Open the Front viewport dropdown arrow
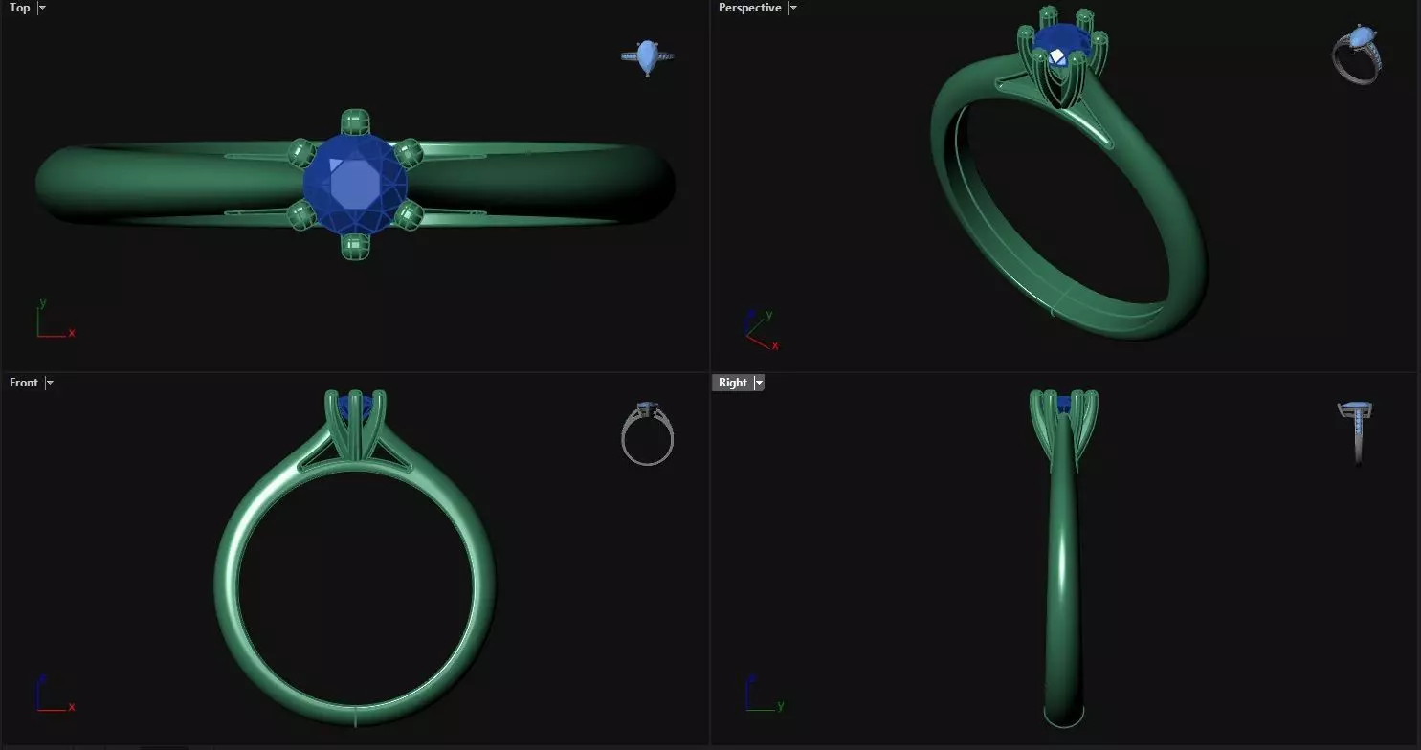 (50, 383)
